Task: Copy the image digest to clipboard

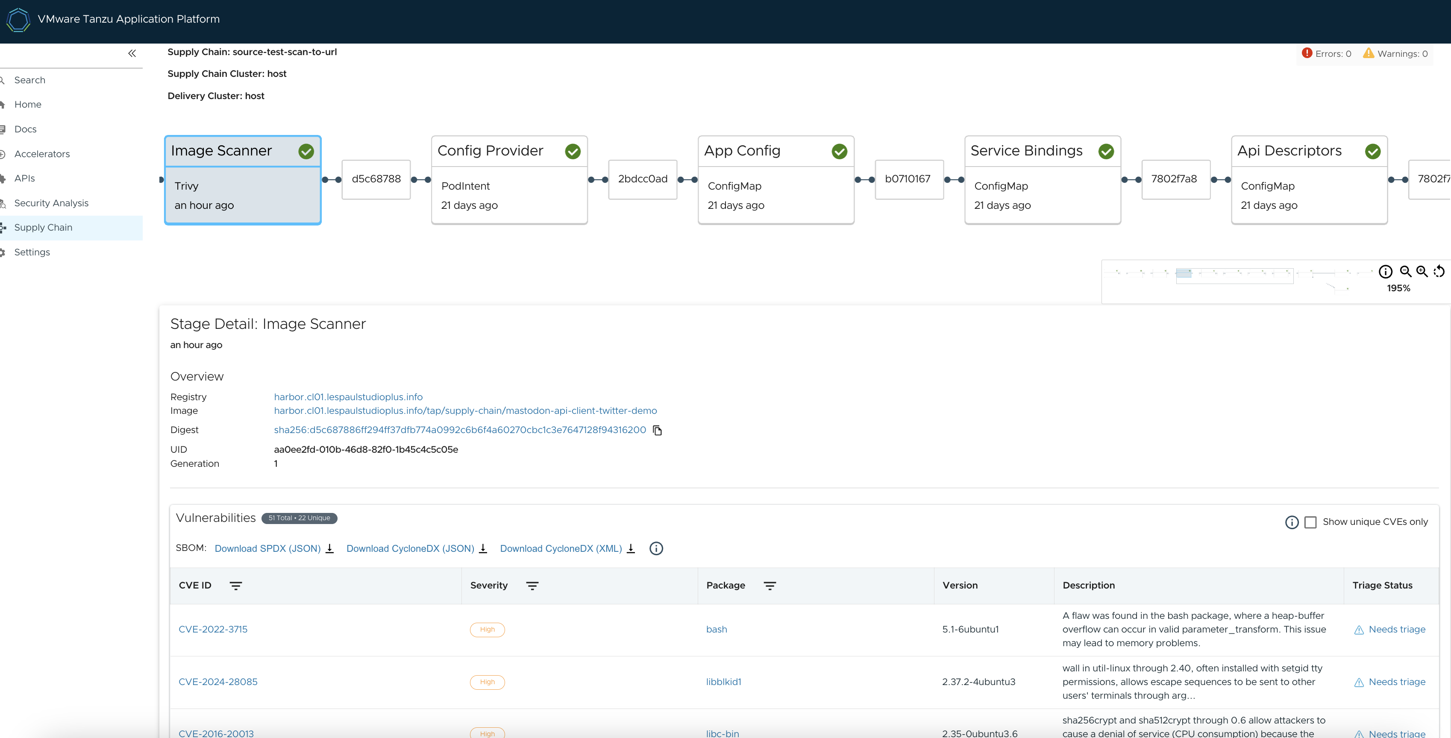Action: (657, 430)
